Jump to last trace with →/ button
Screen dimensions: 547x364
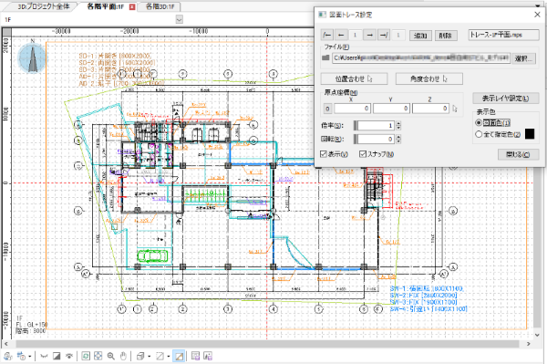coord(384,35)
